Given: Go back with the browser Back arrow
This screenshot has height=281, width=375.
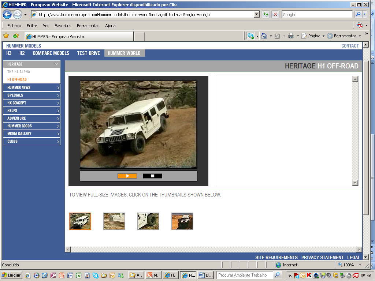Looking at the screenshot, I should click(x=7, y=15).
